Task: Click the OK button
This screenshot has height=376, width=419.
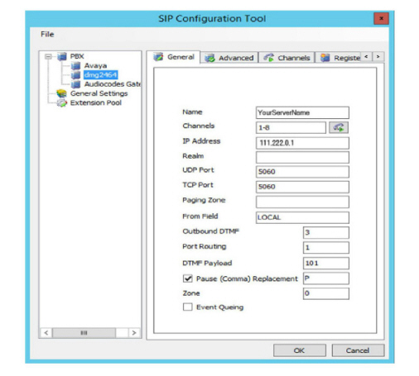Action: coord(300,350)
